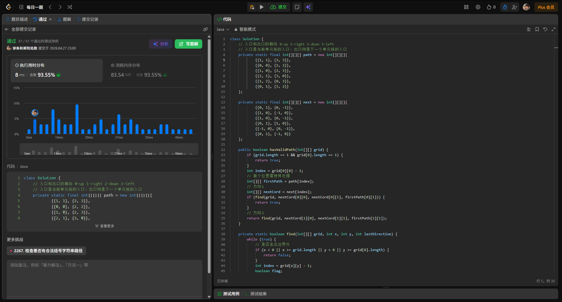Open the user avatar menu
Screen dimensions: 562x302
526,7
